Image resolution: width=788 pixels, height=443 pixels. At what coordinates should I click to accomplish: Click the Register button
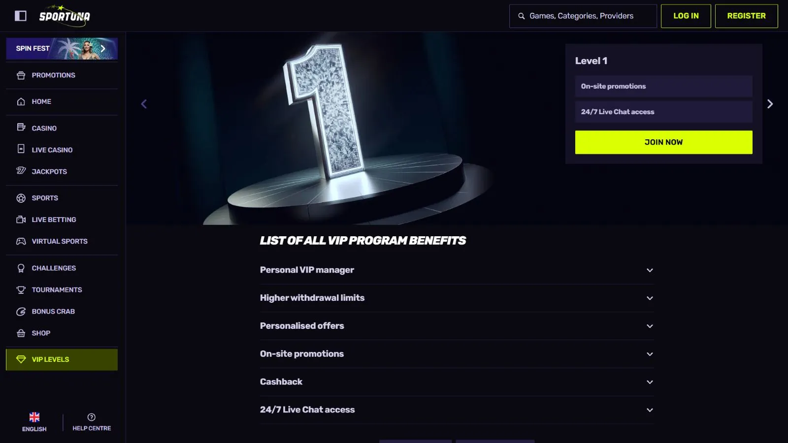coord(746,16)
